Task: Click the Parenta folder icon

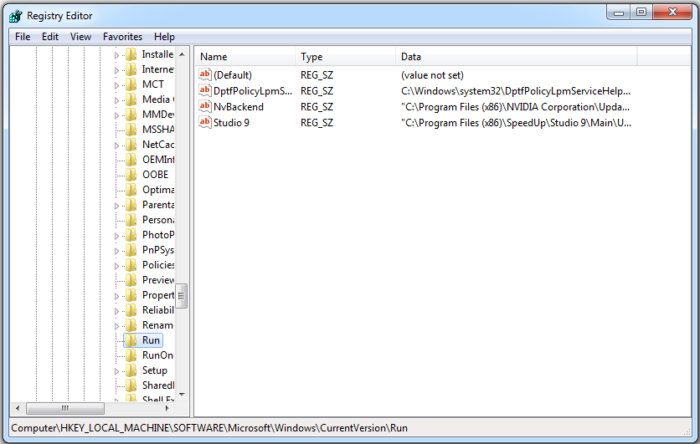Action: click(x=131, y=205)
